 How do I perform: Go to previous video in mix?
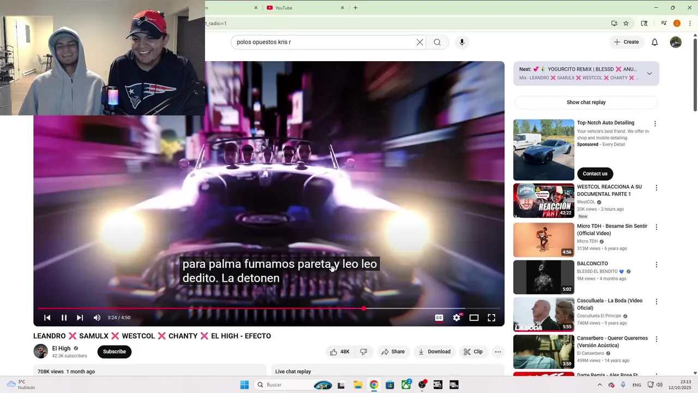point(47,318)
